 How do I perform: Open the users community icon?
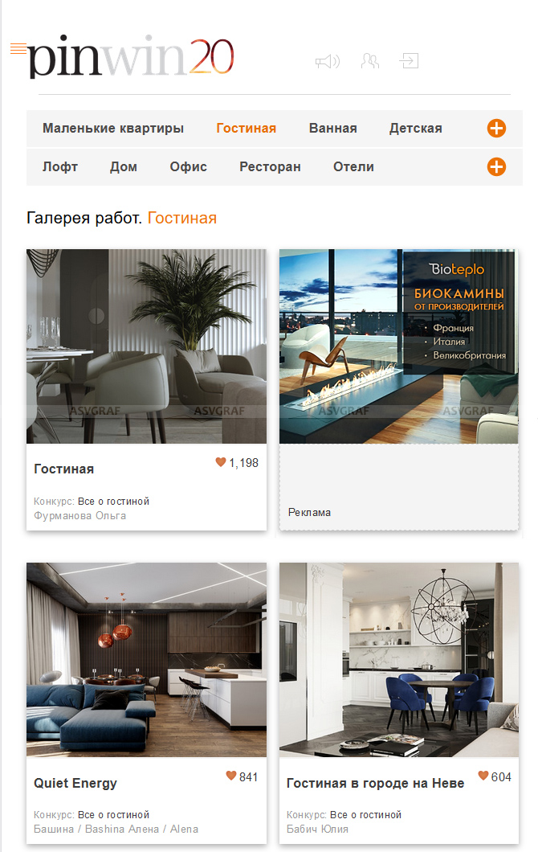pyautogui.click(x=370, y=61)
